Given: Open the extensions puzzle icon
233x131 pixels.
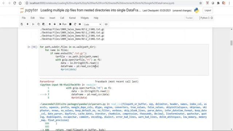Looking at the screenshot, I should coord(218,3).
